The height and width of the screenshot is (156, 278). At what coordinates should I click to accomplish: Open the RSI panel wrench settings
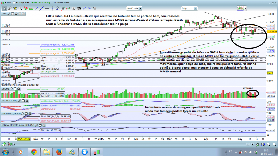point(37,125)
